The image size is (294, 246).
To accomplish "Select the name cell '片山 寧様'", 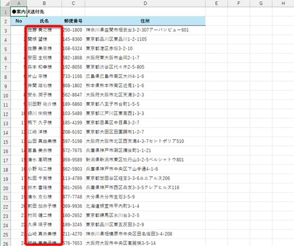I will 44,77.
